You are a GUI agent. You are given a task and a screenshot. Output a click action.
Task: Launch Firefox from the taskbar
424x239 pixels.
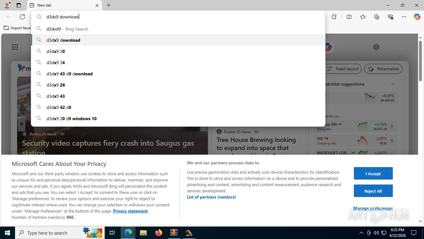coord(159,233)
